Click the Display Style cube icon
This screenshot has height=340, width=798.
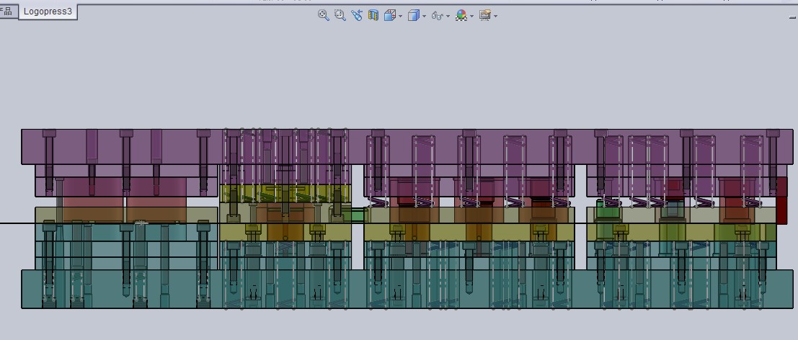413,16
